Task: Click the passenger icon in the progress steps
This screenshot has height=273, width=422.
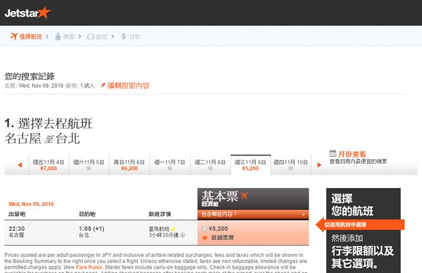Action: (x=57, y=36)
